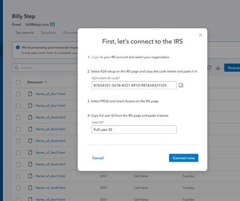
Task: Toggle select-all checkbox in Document header
Action: [x=18, y=82]
